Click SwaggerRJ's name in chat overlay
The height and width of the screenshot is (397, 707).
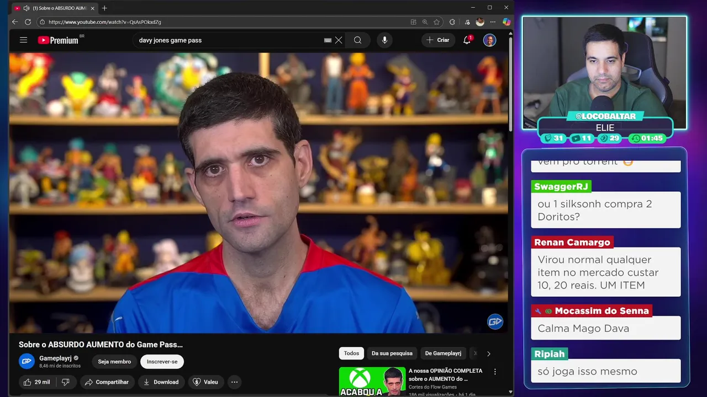[561, 186]
